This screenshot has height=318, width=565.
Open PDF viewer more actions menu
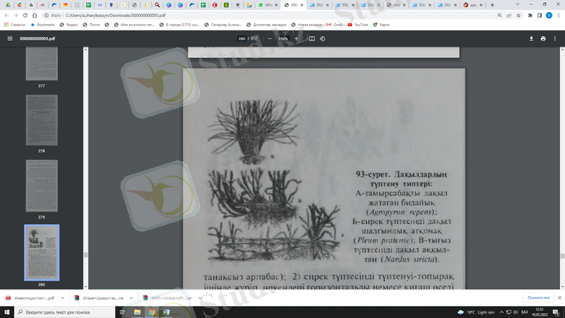[555, 38]
